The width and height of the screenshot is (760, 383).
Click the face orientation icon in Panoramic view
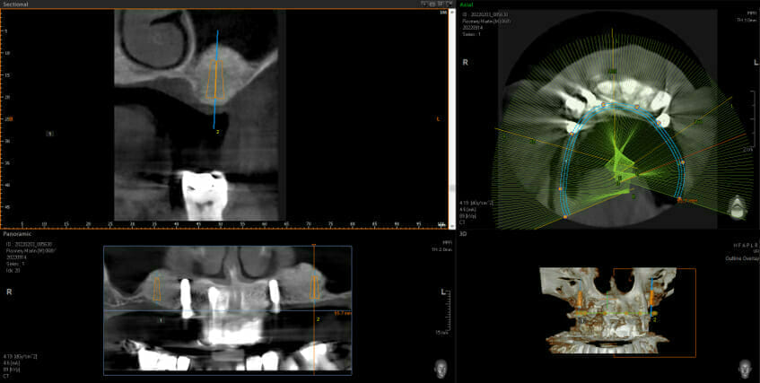pyautogui.click(x=442, y=368)
